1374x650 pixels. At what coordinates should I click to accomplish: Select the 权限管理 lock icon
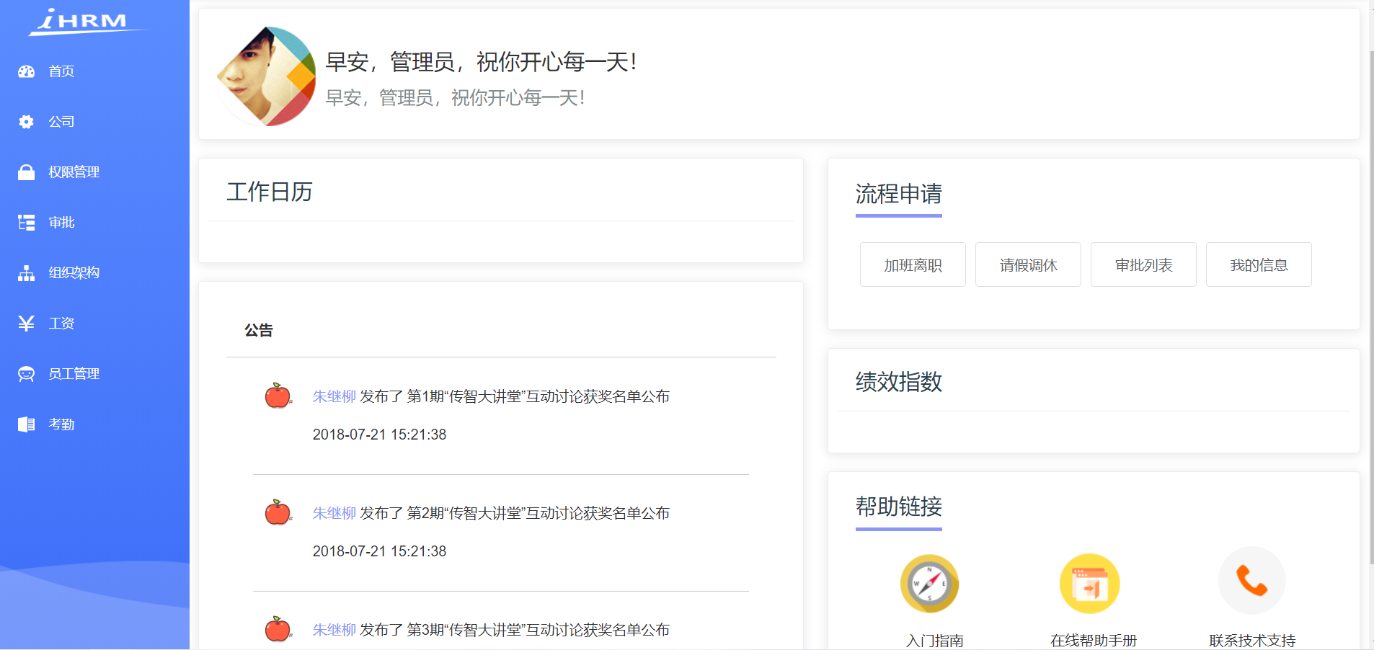27,172
